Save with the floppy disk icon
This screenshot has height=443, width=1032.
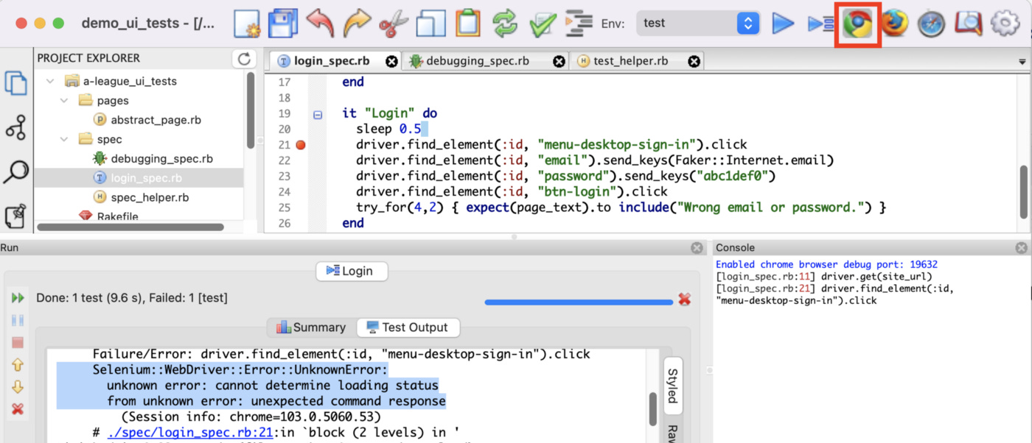[x=282, y=24]
